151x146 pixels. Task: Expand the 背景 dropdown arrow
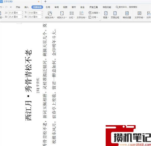pos(108,18)
